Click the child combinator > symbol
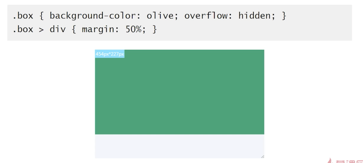363x163 pixels. coord(41,30)
